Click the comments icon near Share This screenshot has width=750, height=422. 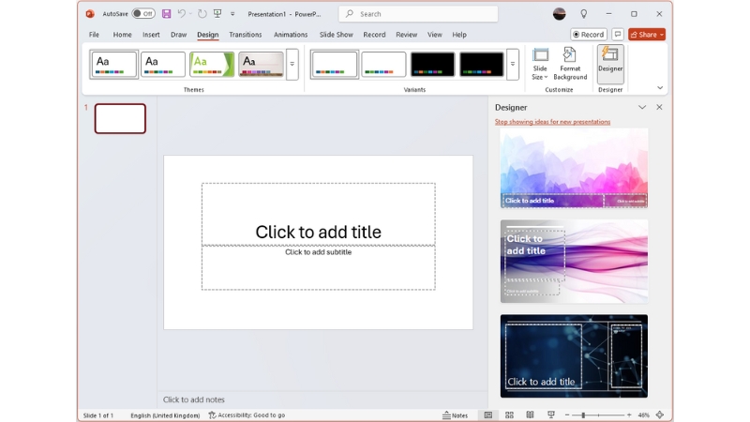coord(618,35)
